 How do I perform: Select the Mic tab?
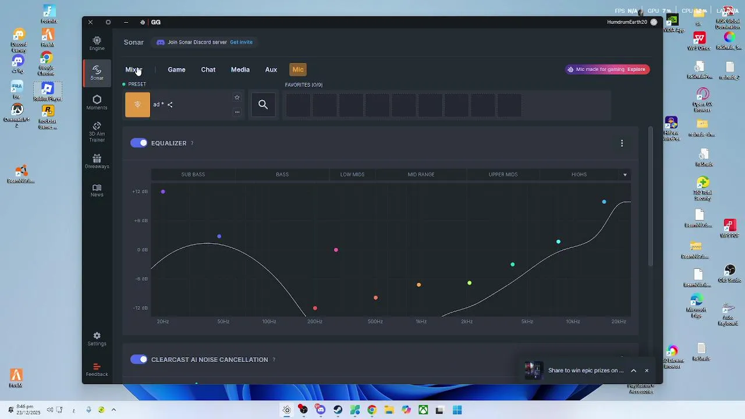pos(298,70)
